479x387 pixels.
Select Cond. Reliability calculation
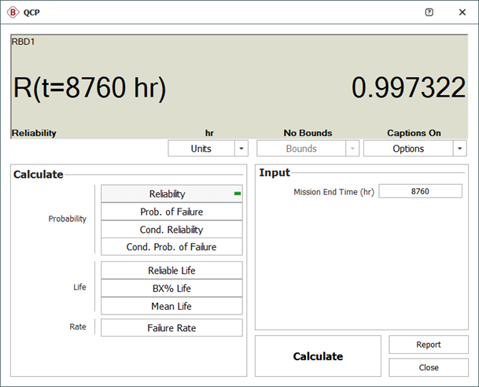tap(171, 230)
